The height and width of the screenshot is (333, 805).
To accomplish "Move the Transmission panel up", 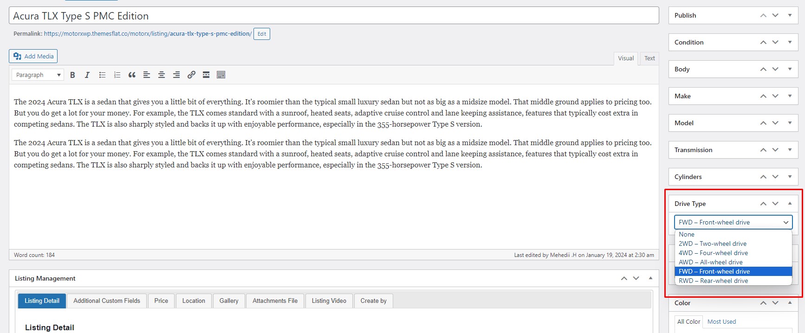I will point(763,150).
